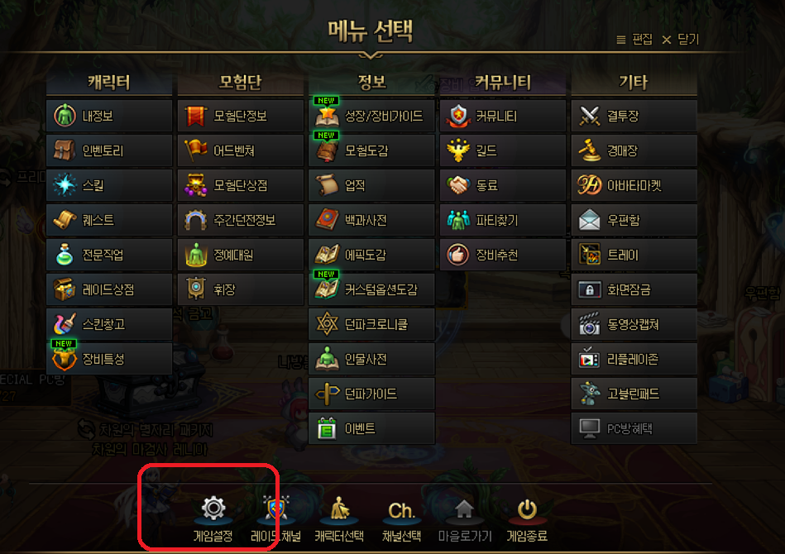Screen dimensions: 785x554
Task: Open 우편함 envelope entry
Action: coord(634,220)
